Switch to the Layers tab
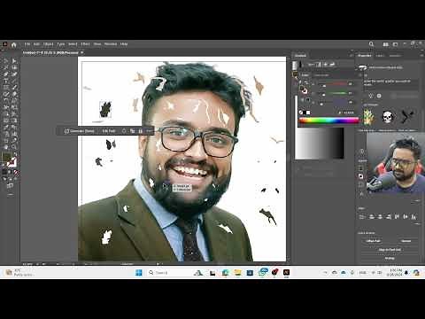The height and width of the screenshot is (319, 425). (380, 56)
